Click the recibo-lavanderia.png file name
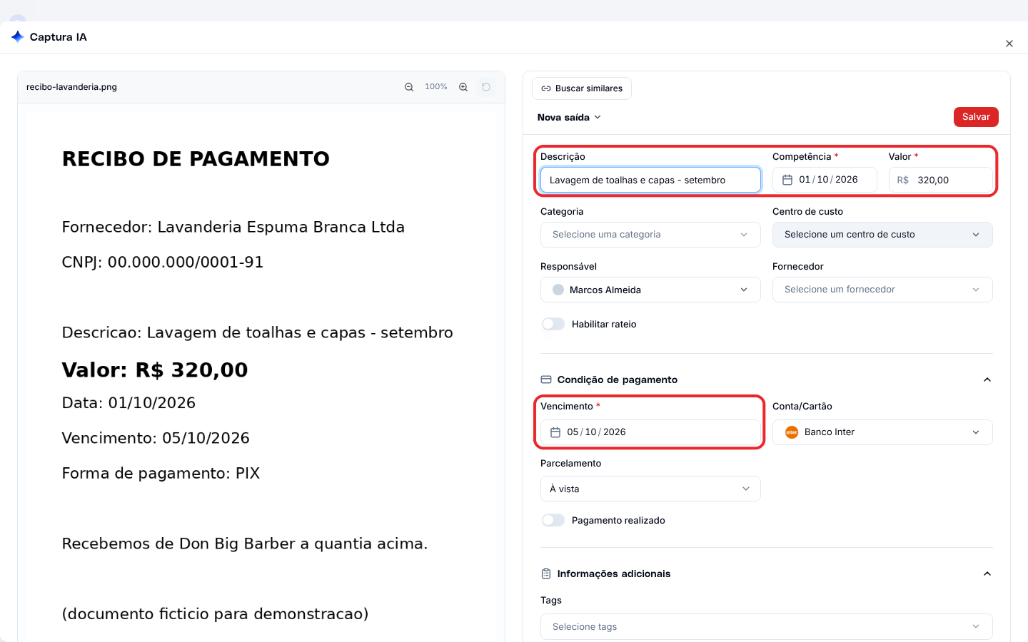Screen dimensions: 1028x642 [71, 87]
